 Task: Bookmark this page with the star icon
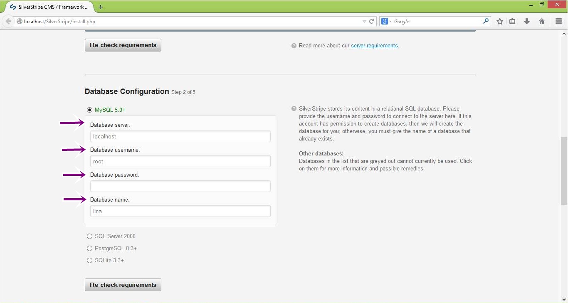tap(499, 21)
